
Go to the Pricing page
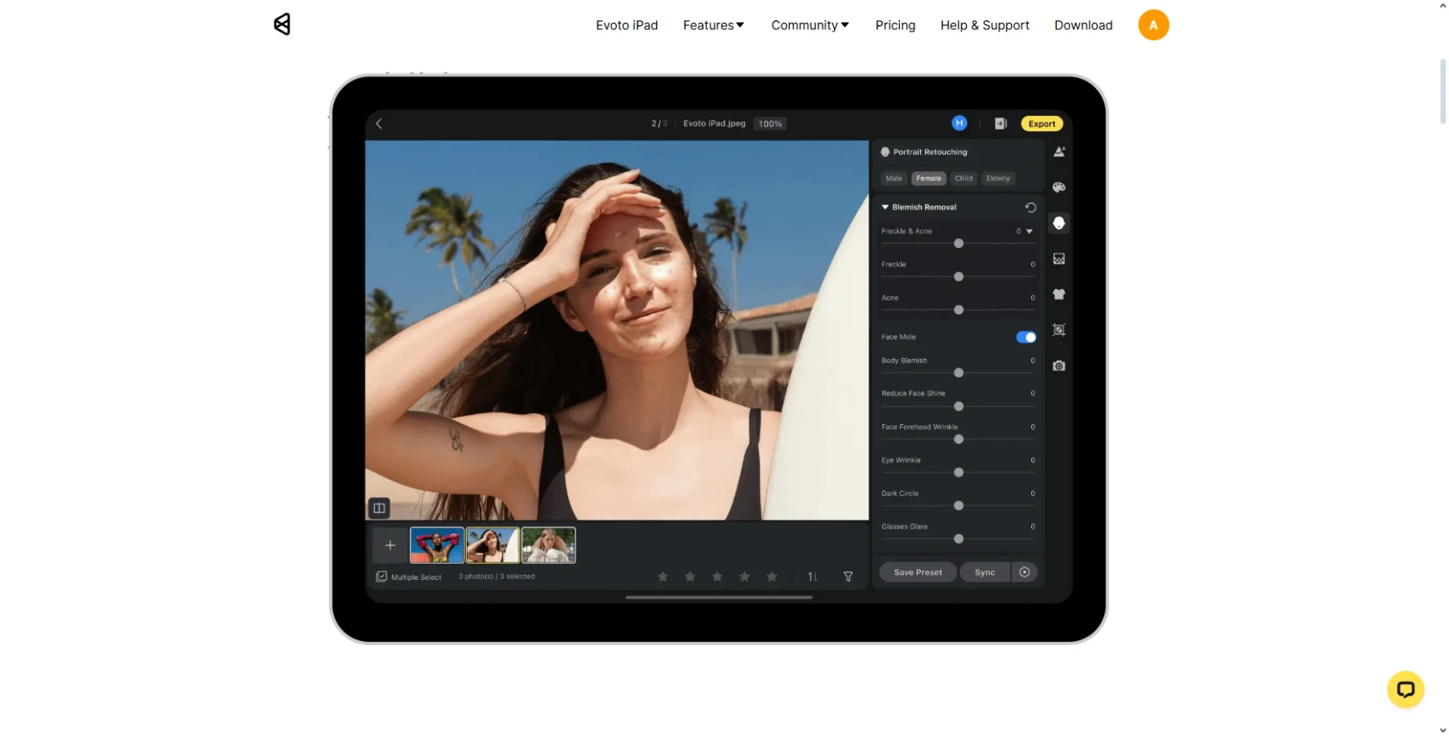(895, 25)
